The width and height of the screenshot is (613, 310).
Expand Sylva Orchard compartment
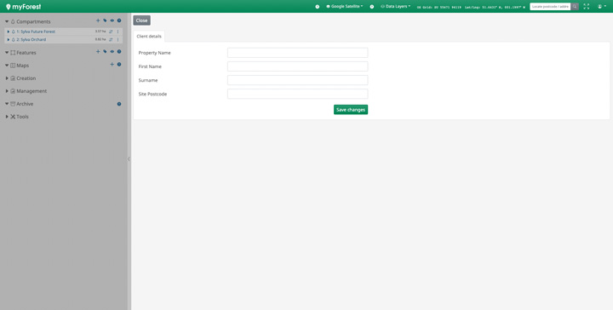point(9,39)
